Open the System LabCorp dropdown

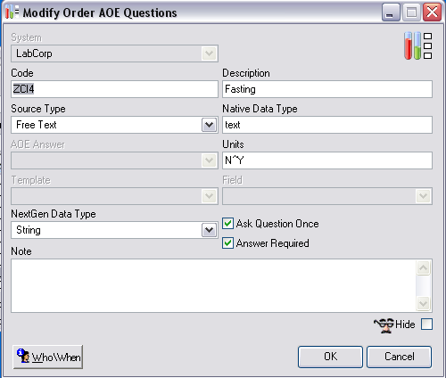coord(209,53)
